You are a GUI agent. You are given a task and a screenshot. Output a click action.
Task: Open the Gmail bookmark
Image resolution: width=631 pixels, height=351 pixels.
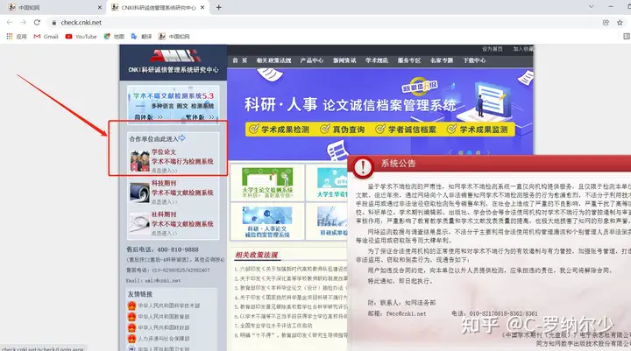tap(46, 36)
